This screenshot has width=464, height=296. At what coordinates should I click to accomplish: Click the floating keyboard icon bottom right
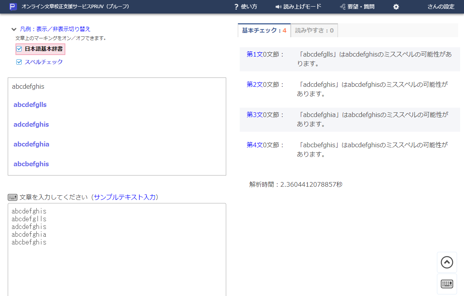[x=447, y=284]
